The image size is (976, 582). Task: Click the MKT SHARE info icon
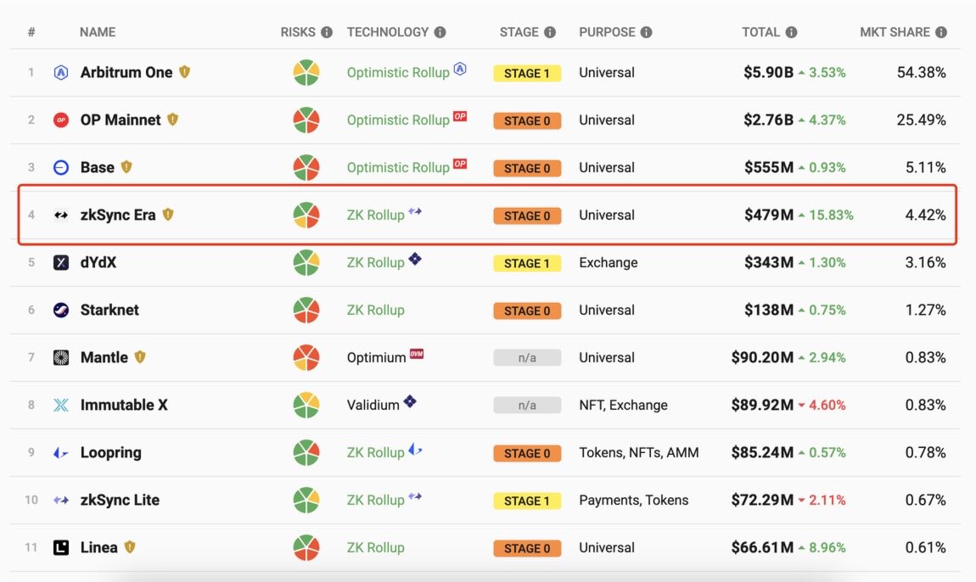tap(941, 32)
